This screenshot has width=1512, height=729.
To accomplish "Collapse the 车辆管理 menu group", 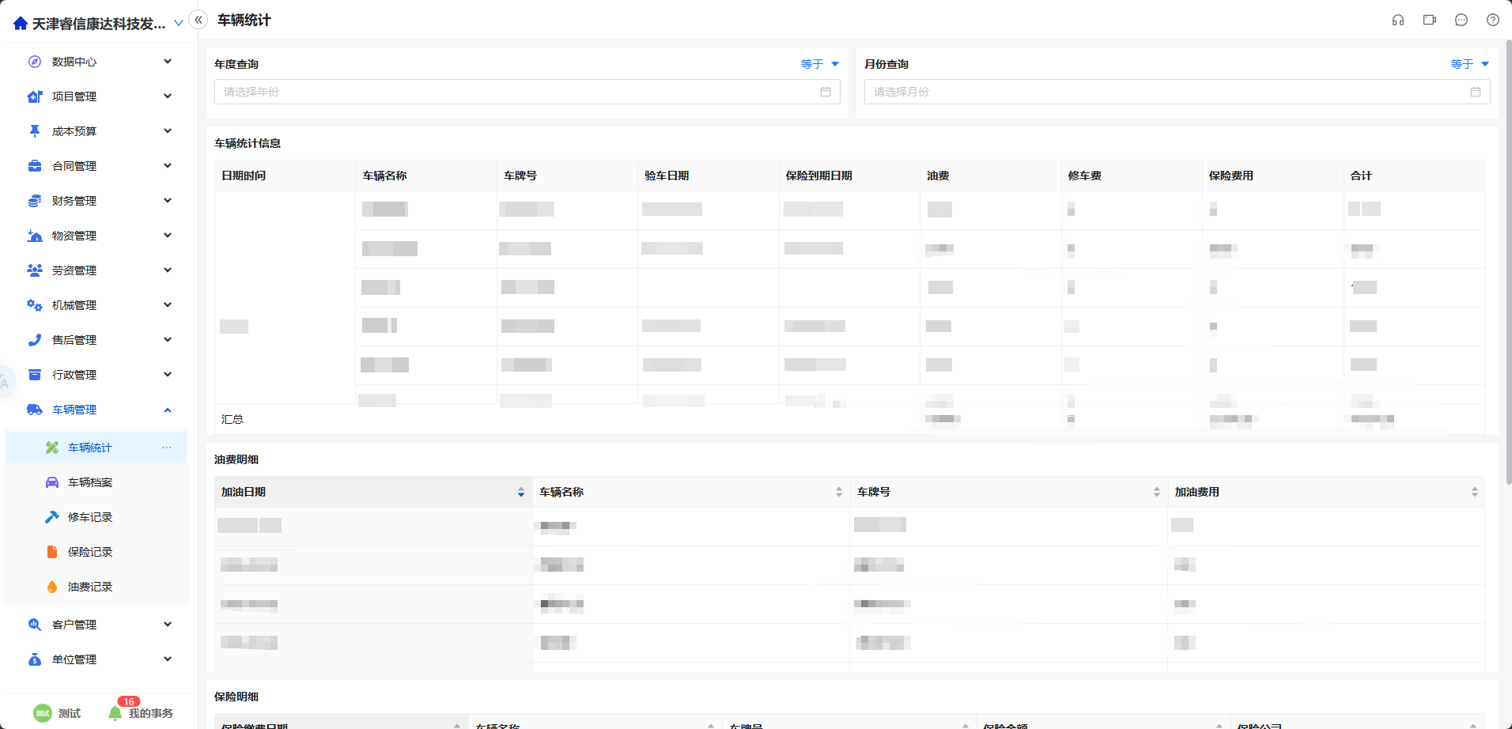I will pos(167,410).
